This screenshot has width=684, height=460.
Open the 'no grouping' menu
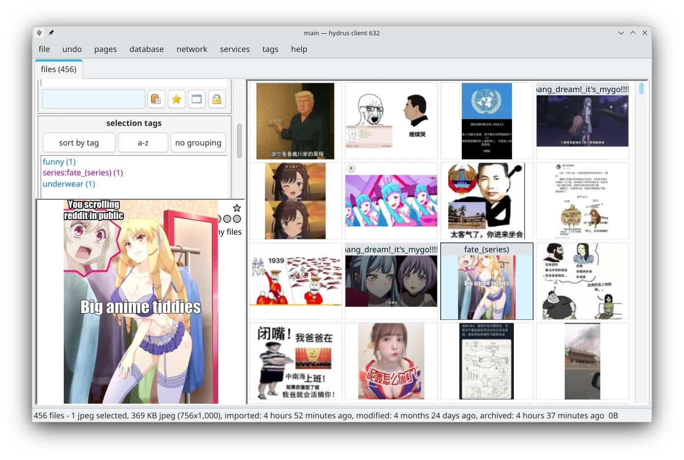point(198,143)
